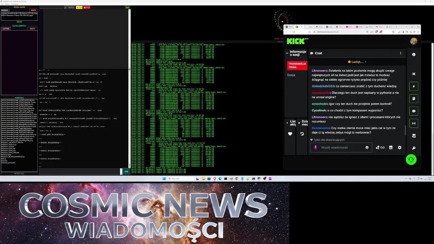Click the Windows Start button on taskbar
Image resolution: width=434 pixels, height=244 pixels.
click(164, 179)
